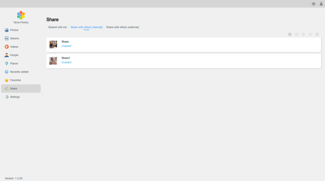Show Recently added items
The width and height of the screenshot is (325, 181).
click(19, 72)
